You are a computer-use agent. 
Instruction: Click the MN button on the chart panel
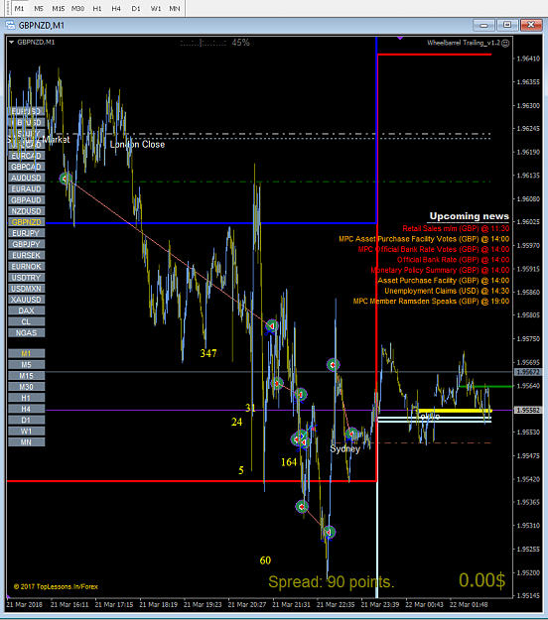coord(26,442)
